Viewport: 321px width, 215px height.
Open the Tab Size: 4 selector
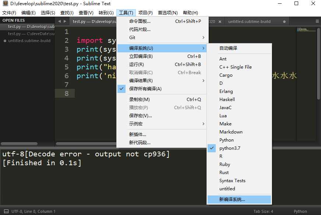click(x=263, y=211)
